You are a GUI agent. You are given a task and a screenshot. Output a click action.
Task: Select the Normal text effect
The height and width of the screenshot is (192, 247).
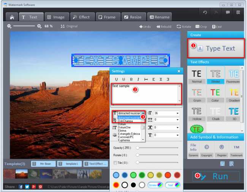[197, 76]
